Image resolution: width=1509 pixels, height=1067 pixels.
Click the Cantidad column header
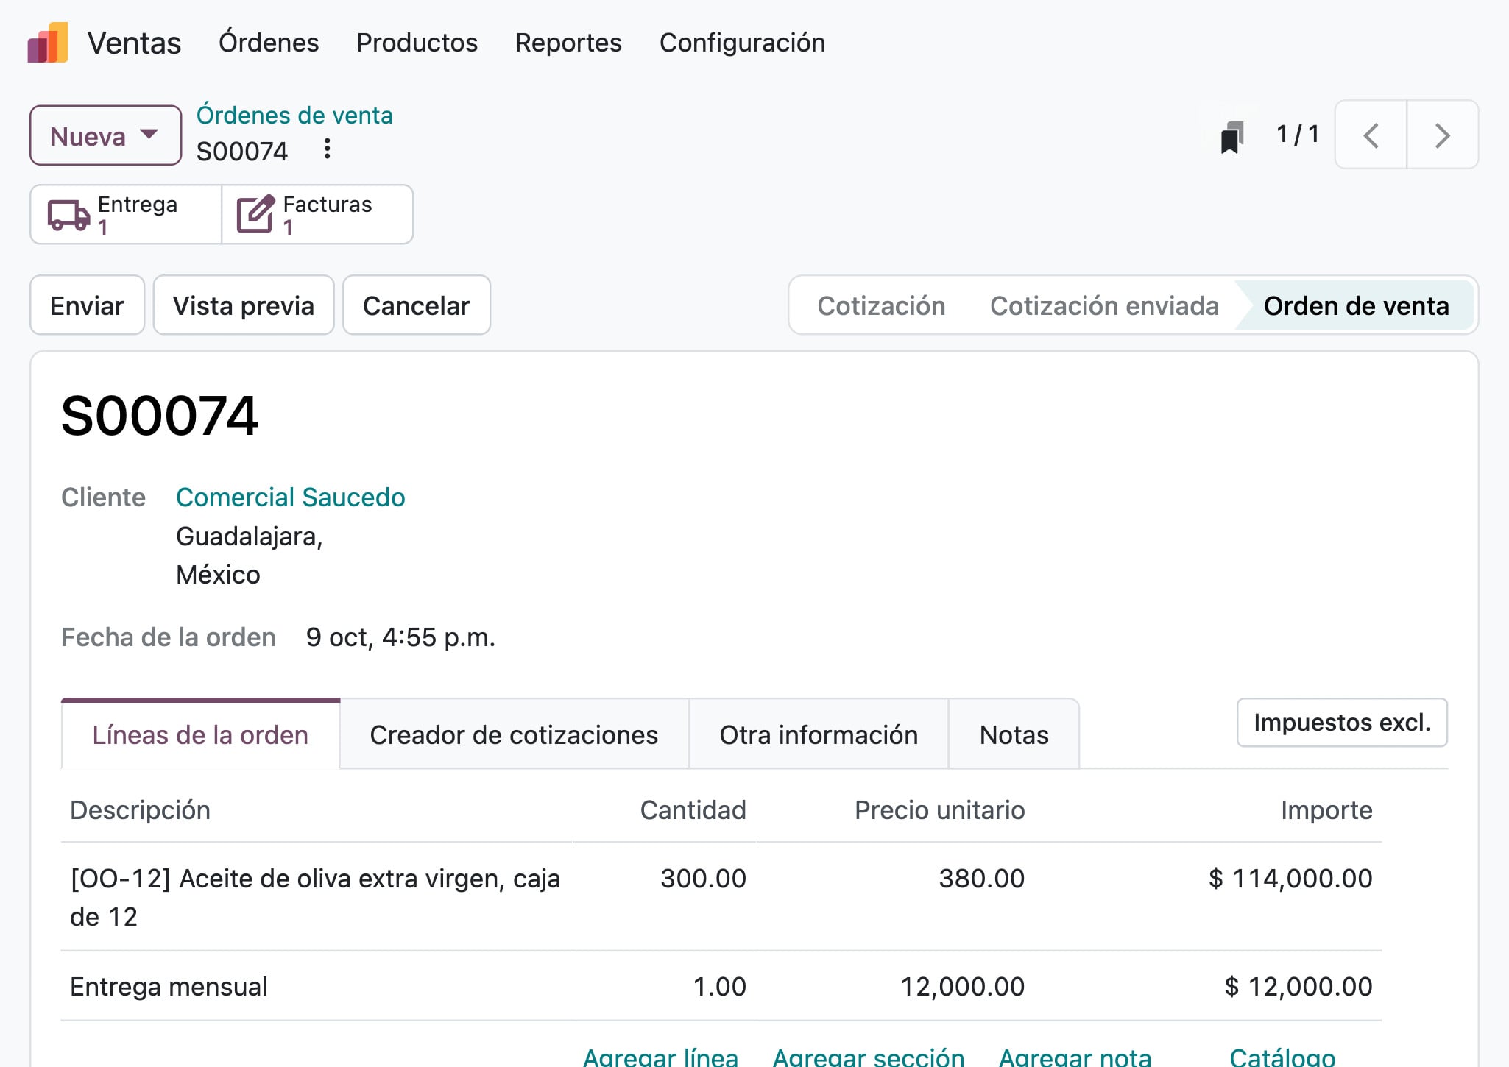coord(693,810)
